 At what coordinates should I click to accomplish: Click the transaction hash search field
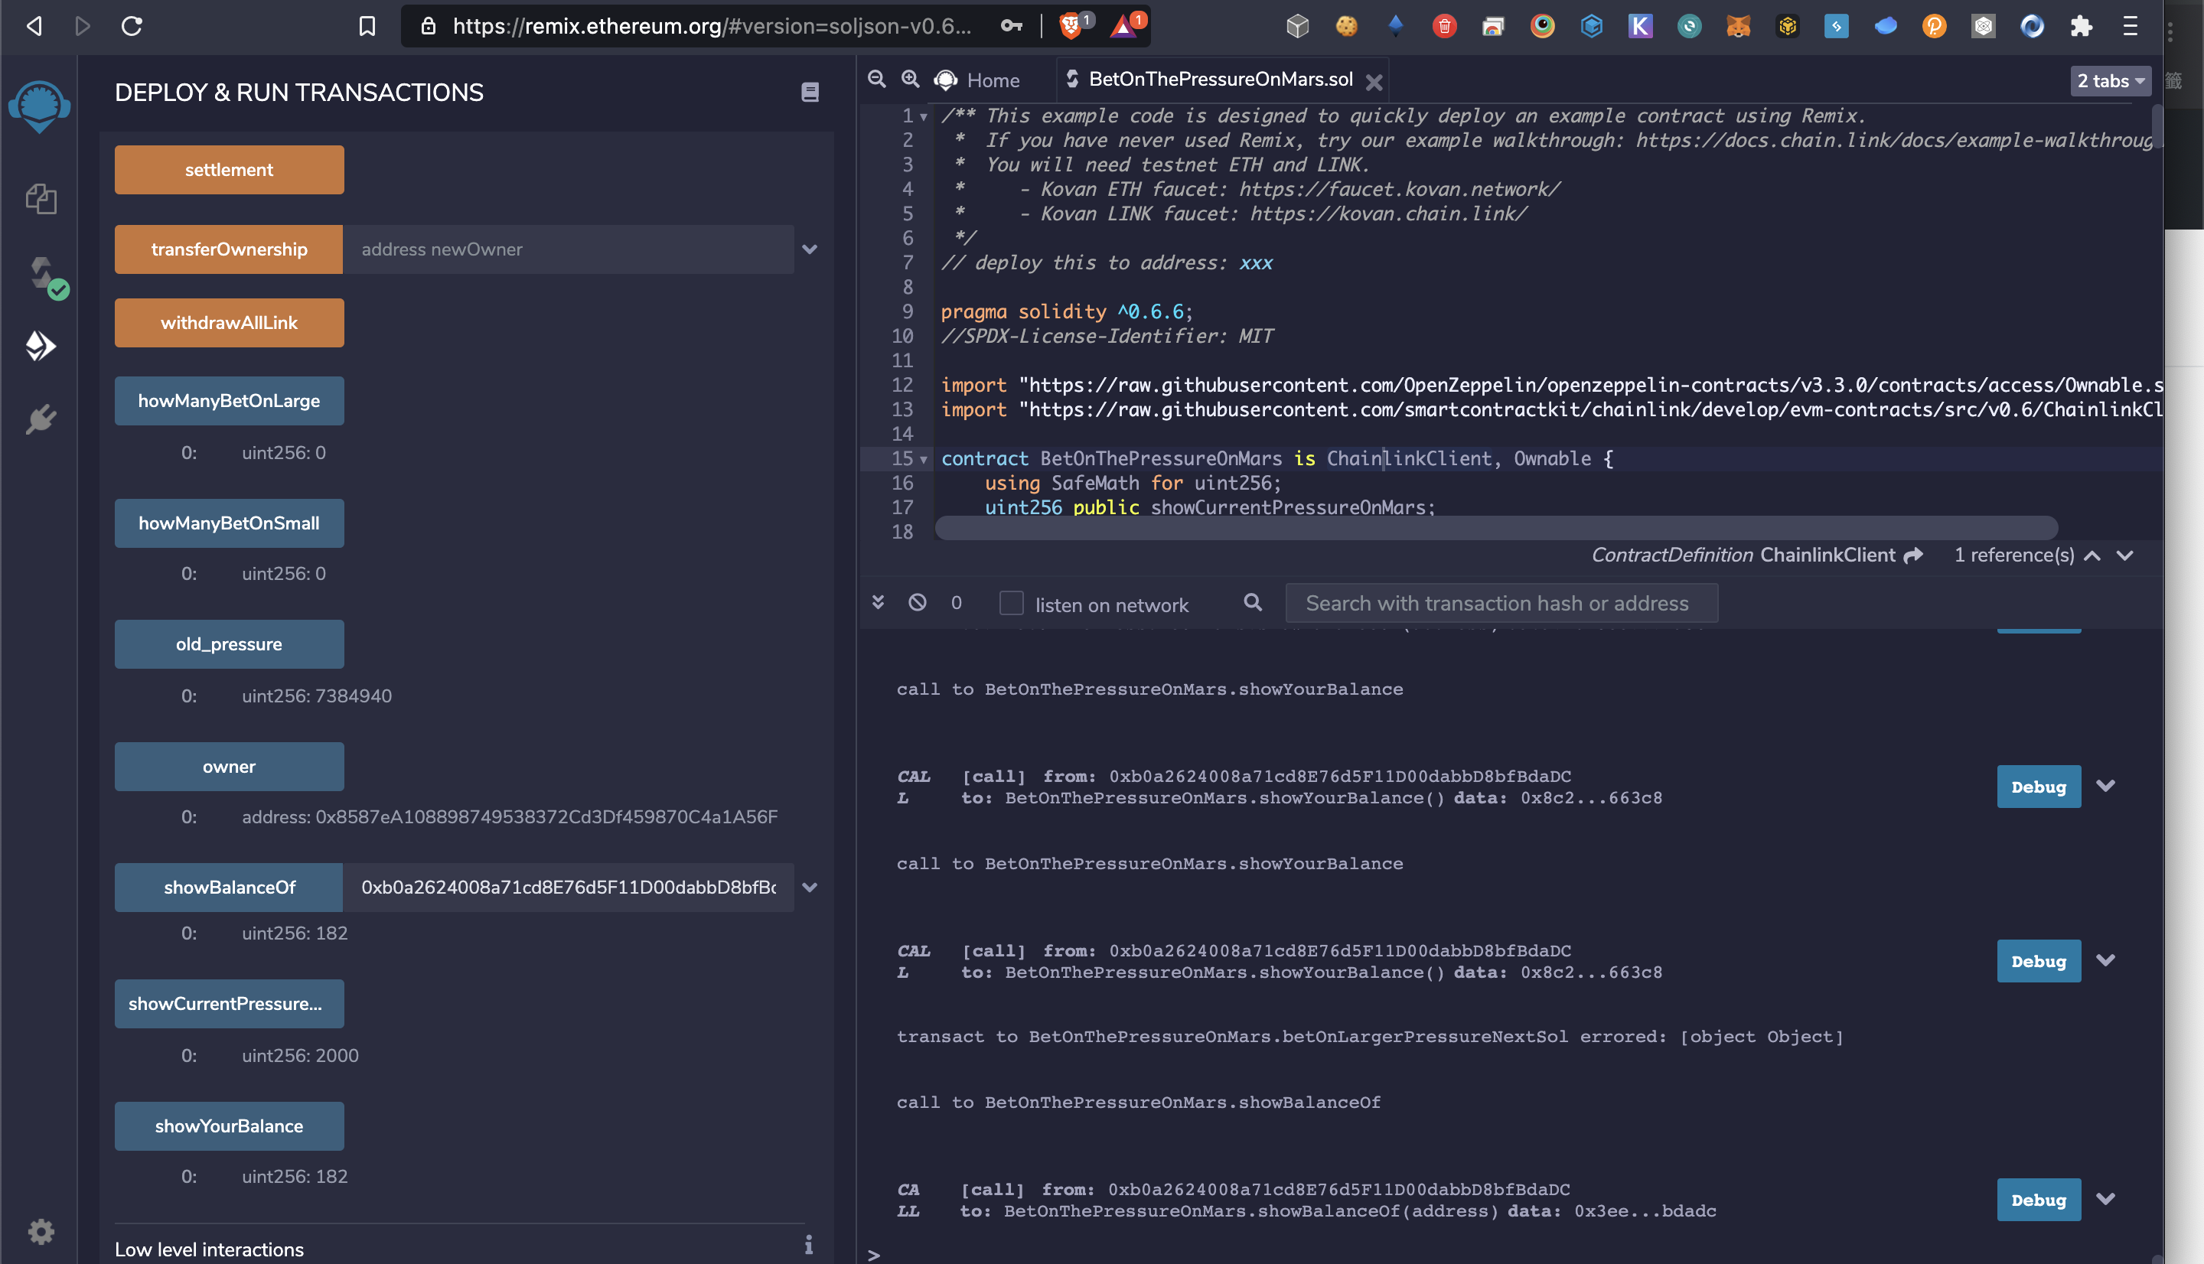1500,604
